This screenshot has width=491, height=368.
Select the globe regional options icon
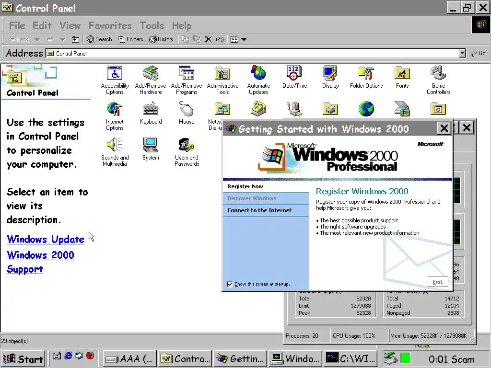click(x=366, y=109)
